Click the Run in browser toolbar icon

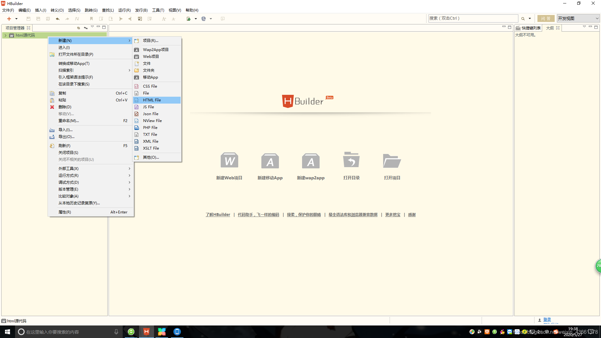pyautogui.click(x=188, y=19)
